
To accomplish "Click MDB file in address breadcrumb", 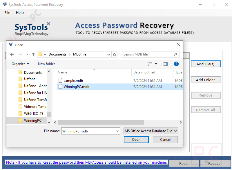I will (x=79, y=54).
